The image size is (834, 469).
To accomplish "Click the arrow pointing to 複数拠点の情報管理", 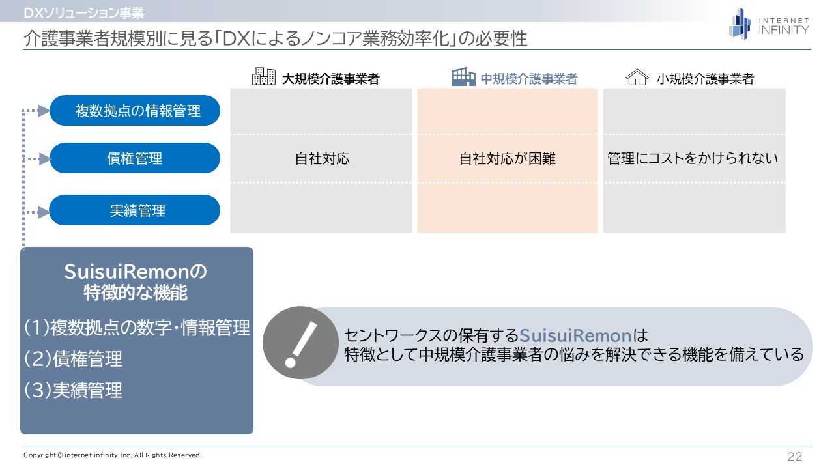I will [x=43, y=111].
